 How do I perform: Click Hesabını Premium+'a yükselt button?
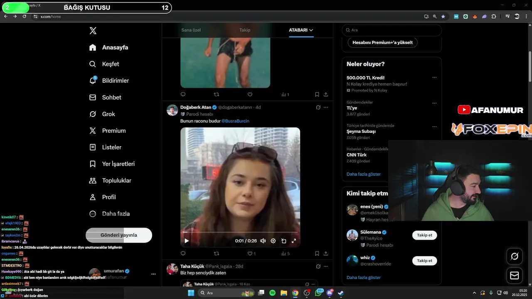pyautogui.click(x=382, y=42)
